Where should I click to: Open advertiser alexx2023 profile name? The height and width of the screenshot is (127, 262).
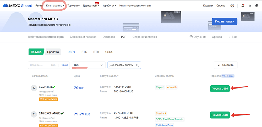(45, 87)
